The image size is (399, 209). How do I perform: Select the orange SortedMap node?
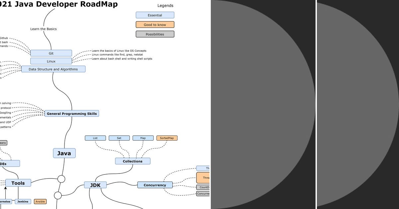(167, 138)
